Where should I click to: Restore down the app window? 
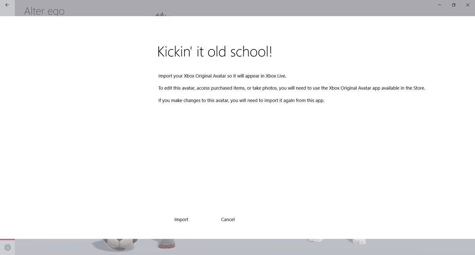[454, 5]
